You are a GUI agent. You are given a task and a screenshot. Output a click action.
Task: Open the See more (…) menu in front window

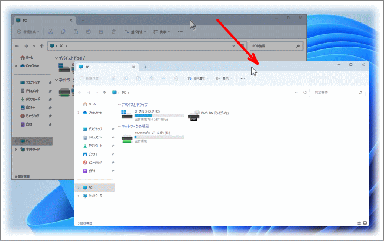pyautogui.click(x=243, y=78)
